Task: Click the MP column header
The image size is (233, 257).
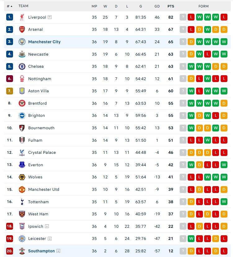Action: tap(94, 6)
